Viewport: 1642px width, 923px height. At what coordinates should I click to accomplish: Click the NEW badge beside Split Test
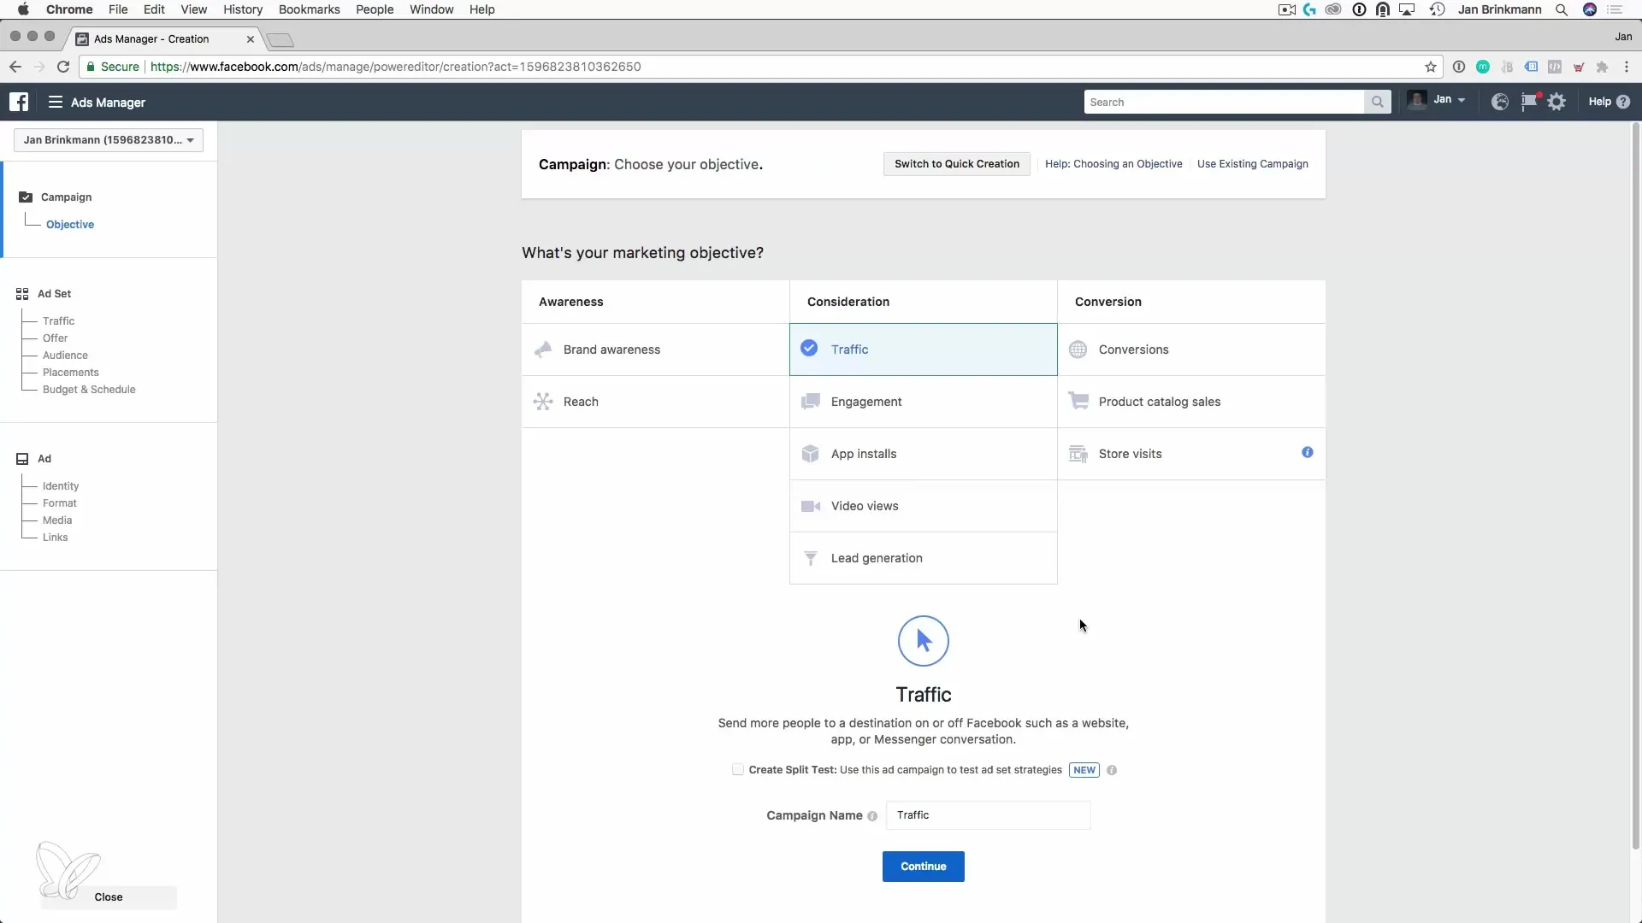tap(1084, 770)
